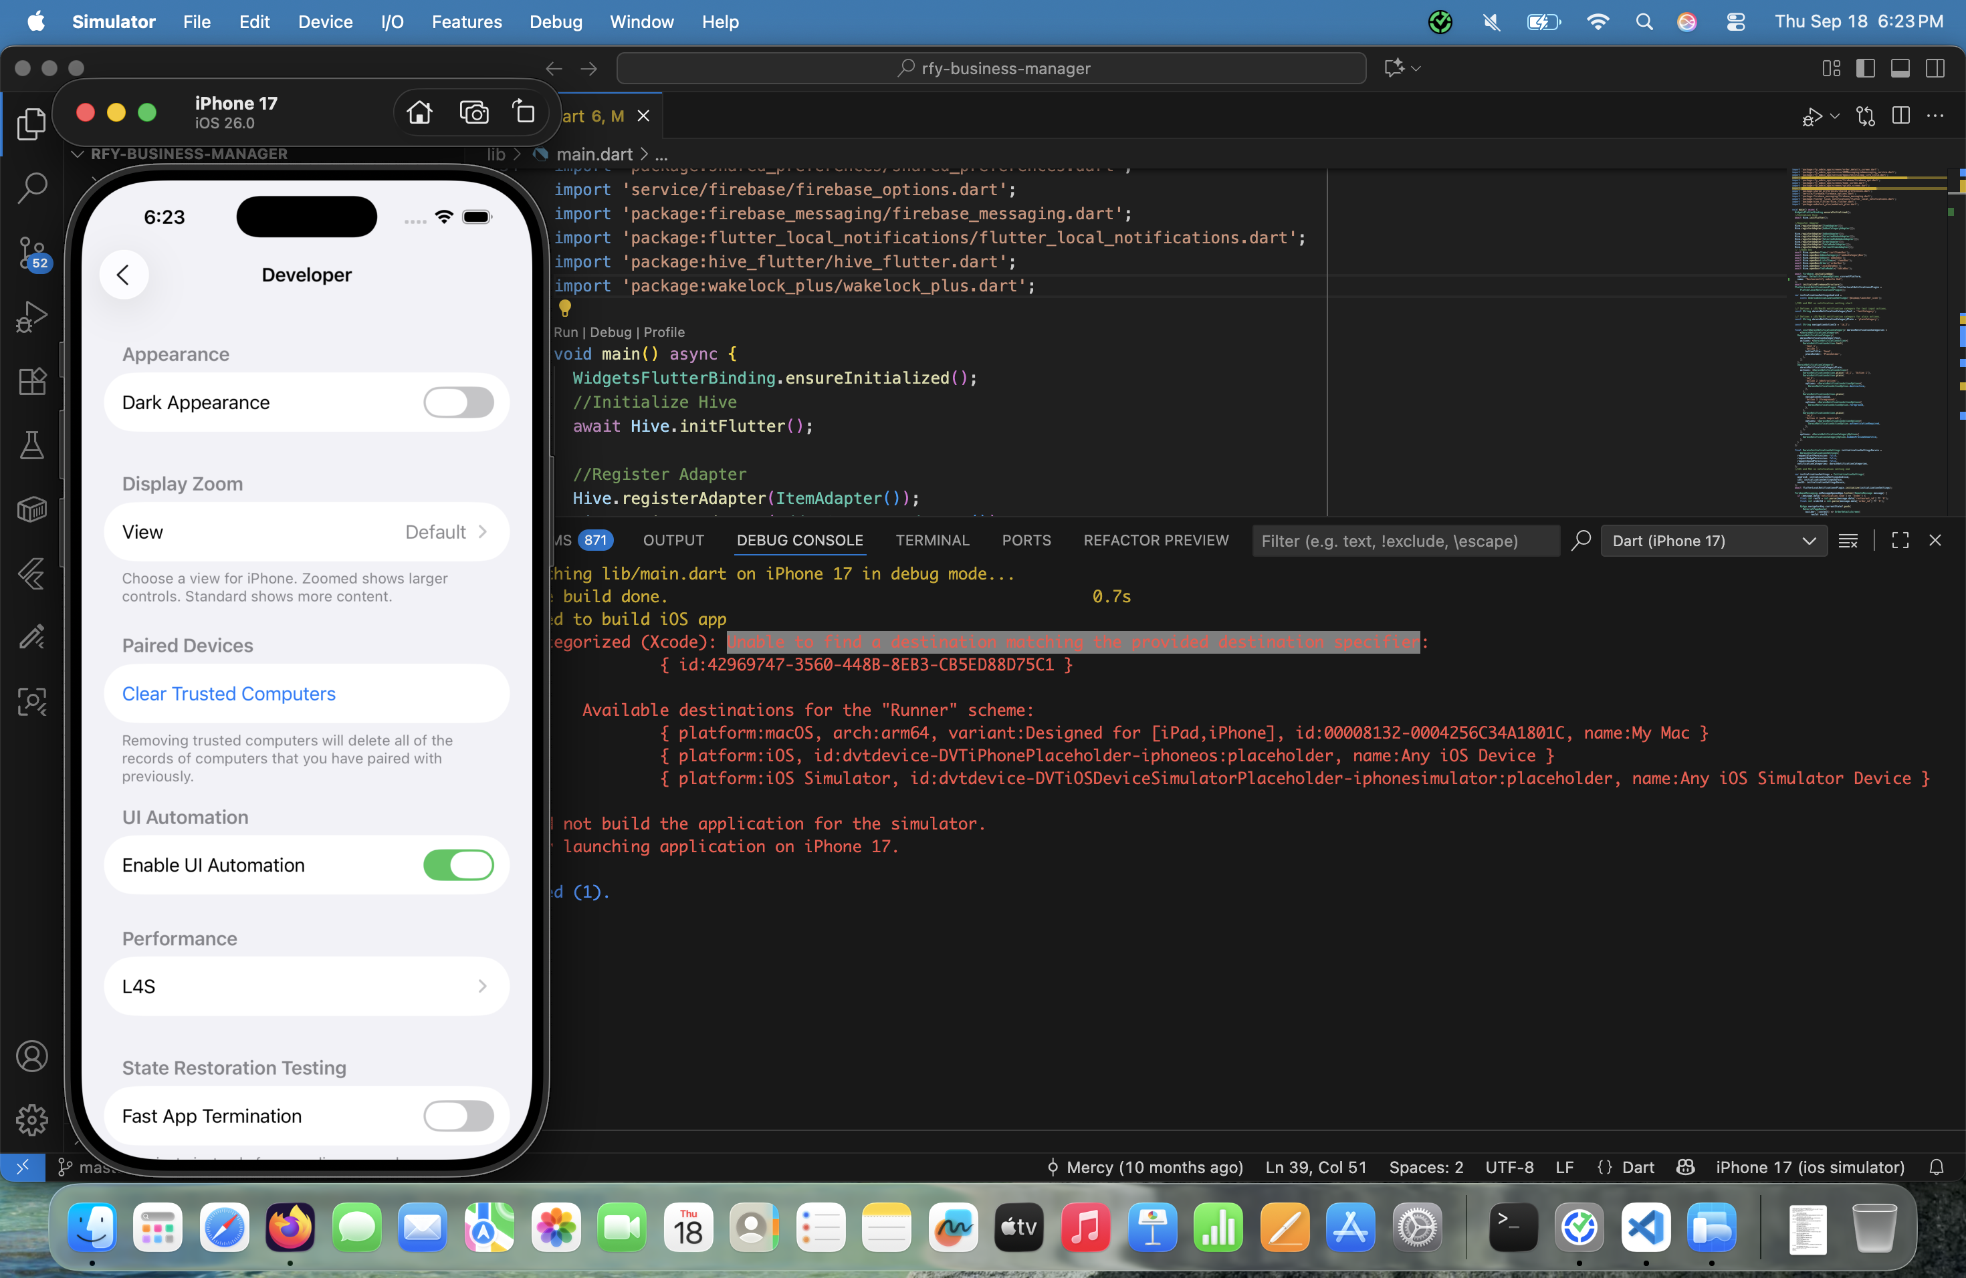Screen dimensions: 1966x1278
Task: Toggle the secondary side bar
Action: 1935,69
